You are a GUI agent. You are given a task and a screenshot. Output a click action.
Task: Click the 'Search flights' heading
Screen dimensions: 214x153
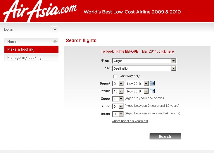click(81, 41)
